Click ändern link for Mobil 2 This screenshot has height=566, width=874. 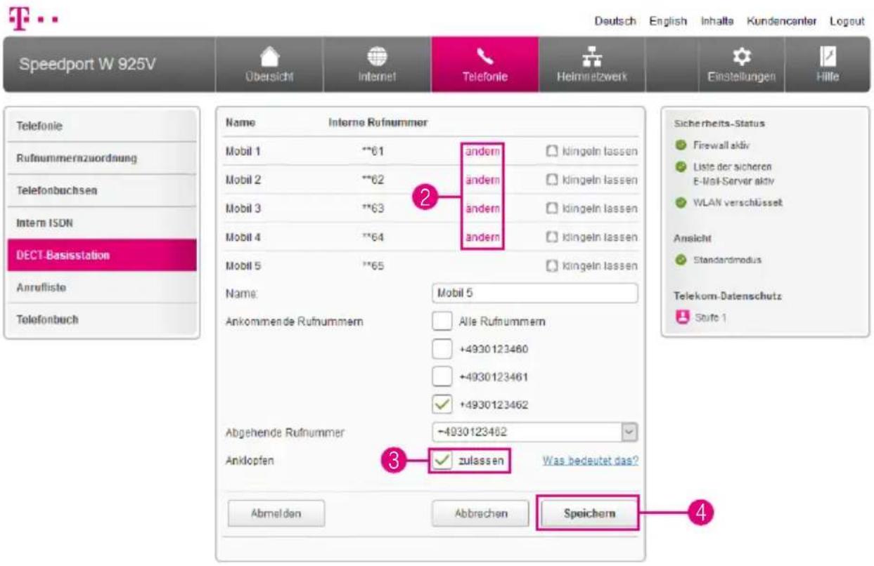coord(482,180)
